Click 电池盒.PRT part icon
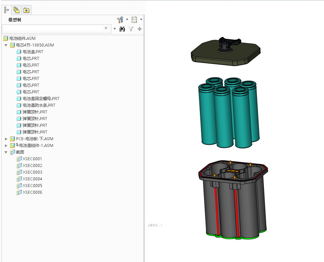This screenshot has height=262, width=324. 19,52
